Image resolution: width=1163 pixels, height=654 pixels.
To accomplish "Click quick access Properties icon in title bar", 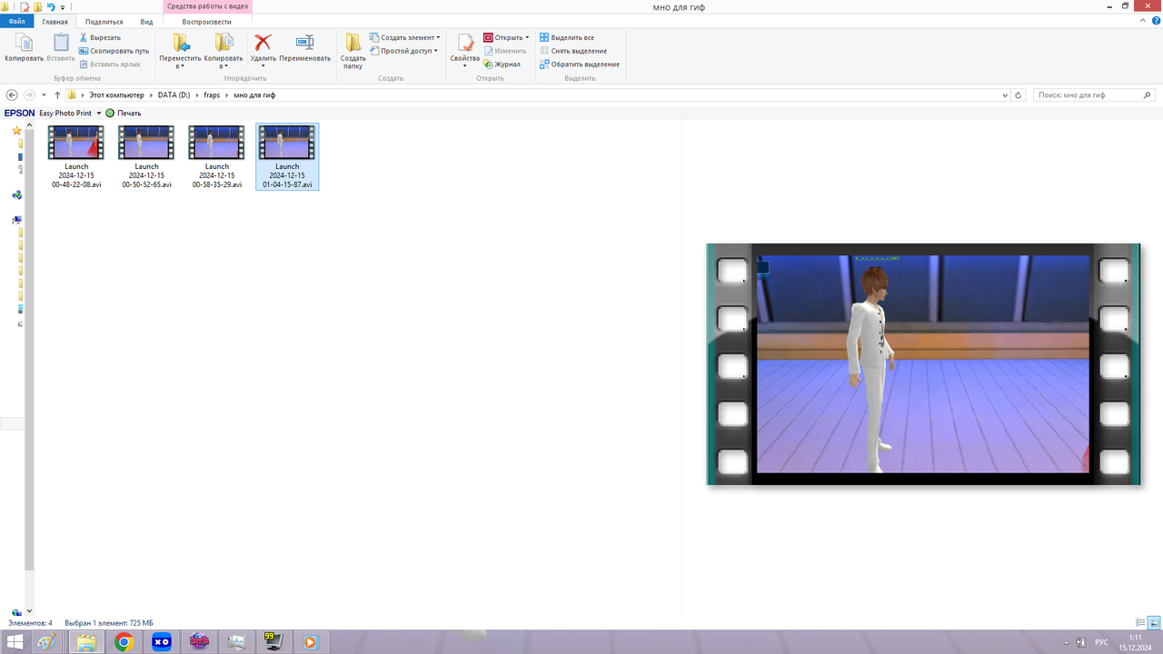I will pyautogui.click(x=25, y=6).
